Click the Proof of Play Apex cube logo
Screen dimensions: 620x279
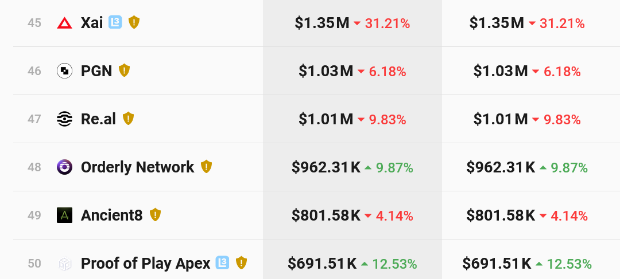(64, 264)
